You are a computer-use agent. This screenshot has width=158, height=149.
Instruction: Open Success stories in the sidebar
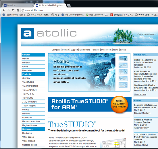click(30, 145)
